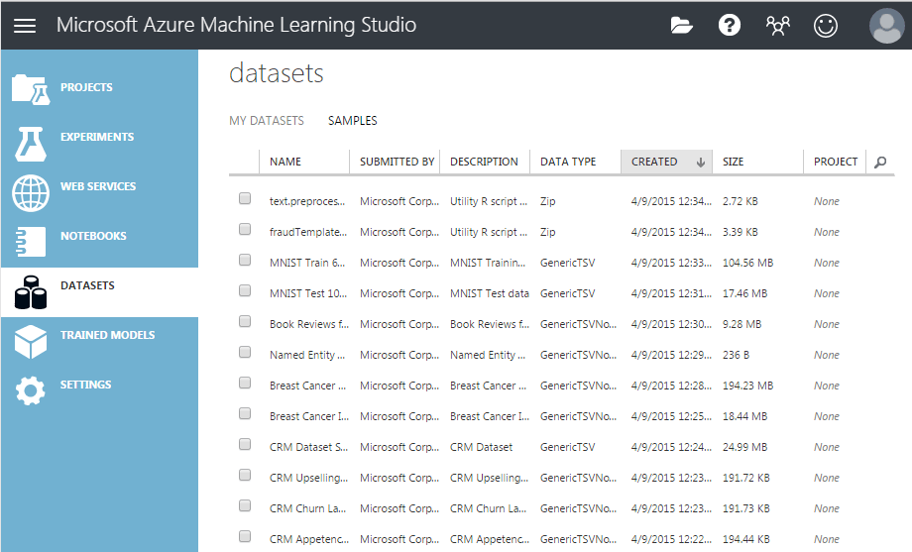Viewport: 912px width, 552px height.
Task: Check the 18.44 MB Breast Cancer checkbox
Action: [x=245, y=413]
